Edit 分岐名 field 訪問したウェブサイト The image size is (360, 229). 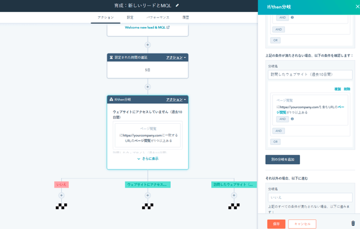(x=310, y=75)
